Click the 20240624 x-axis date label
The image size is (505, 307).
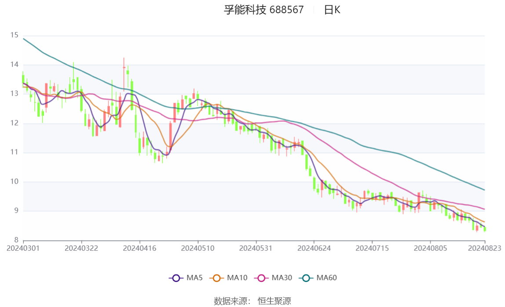pos(314,249)
